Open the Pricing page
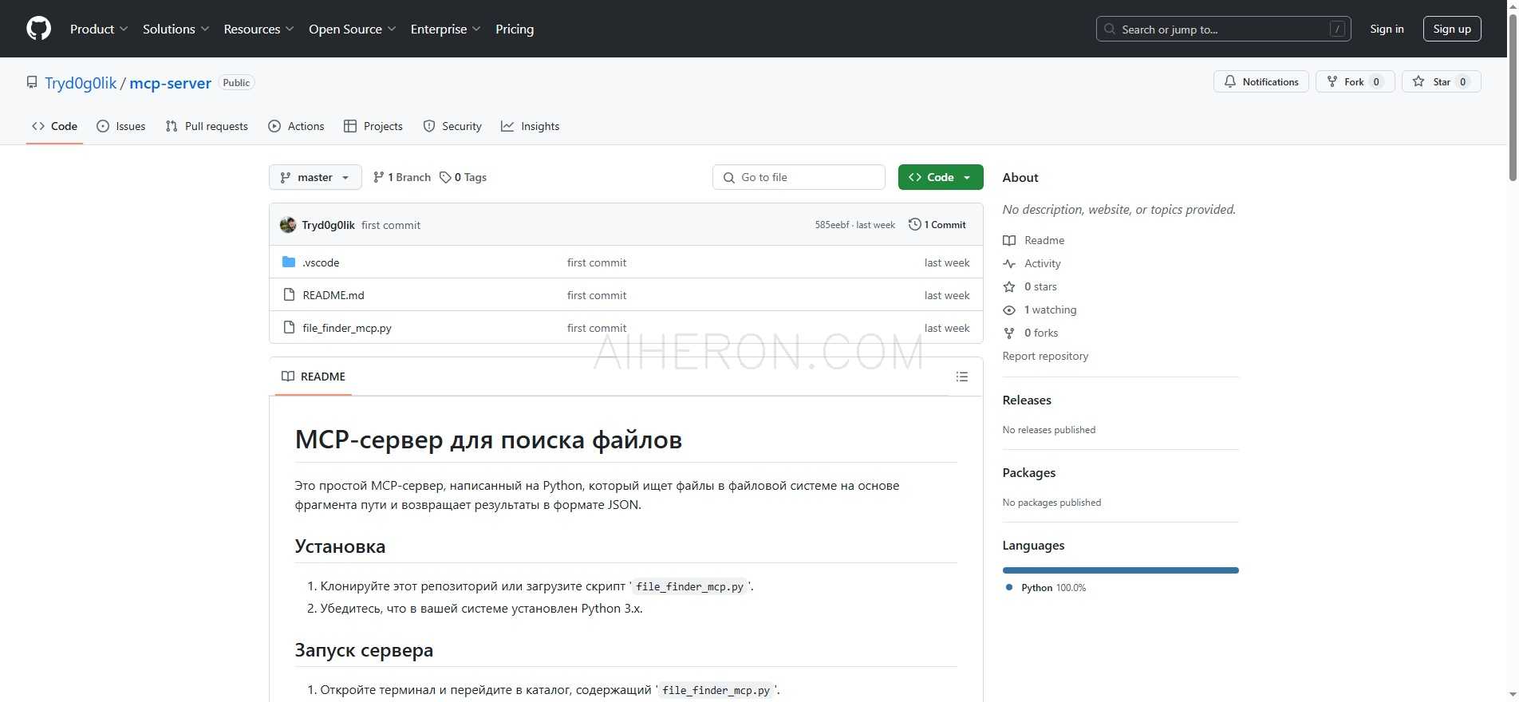Viewport: 1519px width, 702px height. point(515,29)
